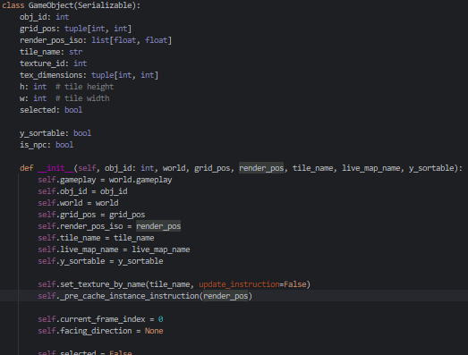
Task: Click _pre_cache_instance_instruction method call
Action: coord(130,296)
